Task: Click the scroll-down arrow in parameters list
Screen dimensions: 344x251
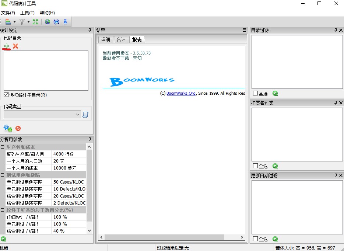Action: point(89,231)
